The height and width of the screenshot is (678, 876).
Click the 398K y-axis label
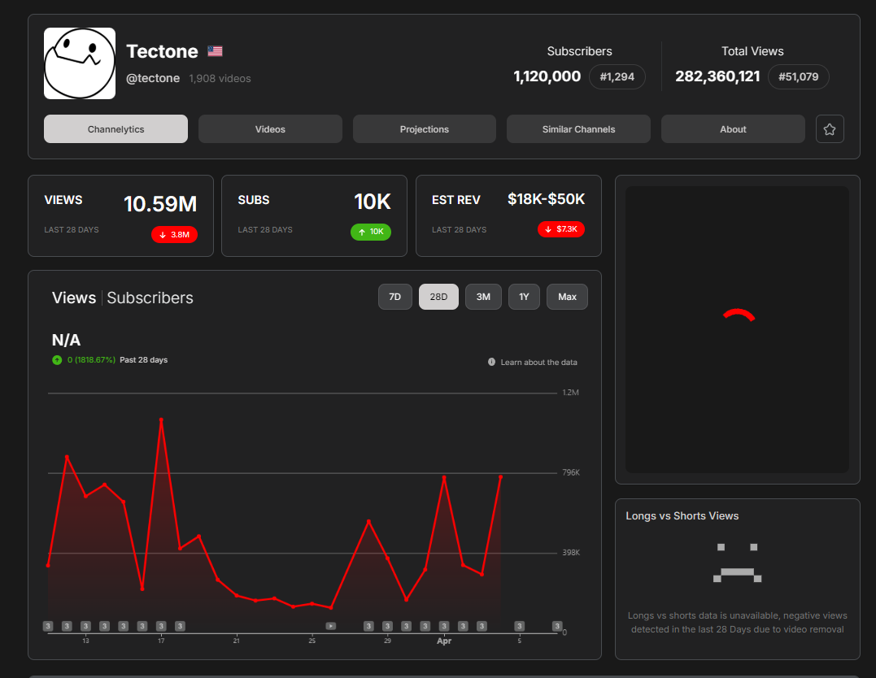click(571, 552)
